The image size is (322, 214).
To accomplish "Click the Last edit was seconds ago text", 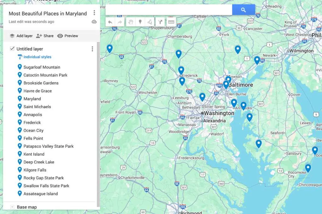I will 31,22.
